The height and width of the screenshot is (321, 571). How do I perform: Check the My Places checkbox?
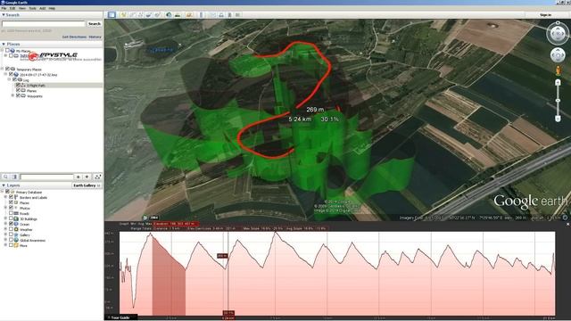point(7,51)
